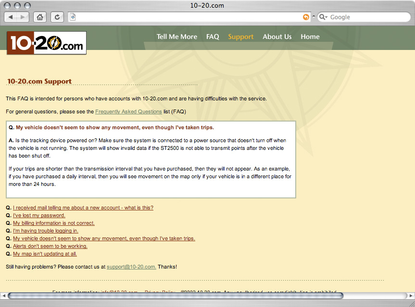The width and height of the screenshot is (415, 307).
Task: Click the window resize grip in the corner
Action: (412, 304)
